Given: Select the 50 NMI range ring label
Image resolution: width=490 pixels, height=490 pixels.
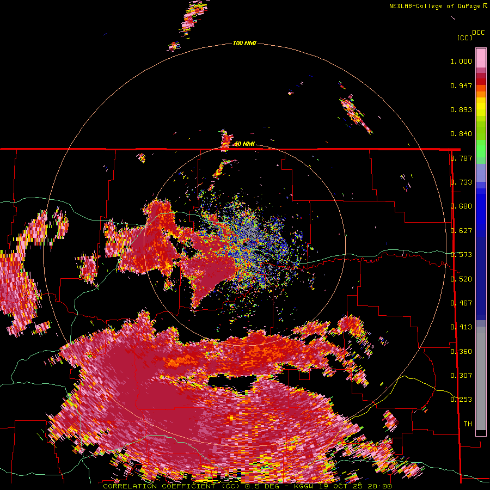Looking at the screenshot, I should click(244, 144).
